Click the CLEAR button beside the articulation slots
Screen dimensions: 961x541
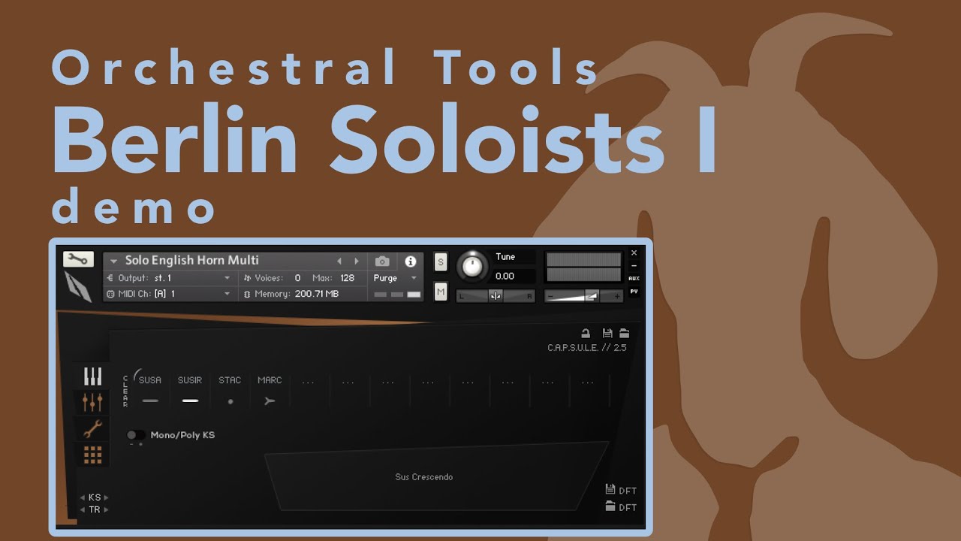click(125, 391)
